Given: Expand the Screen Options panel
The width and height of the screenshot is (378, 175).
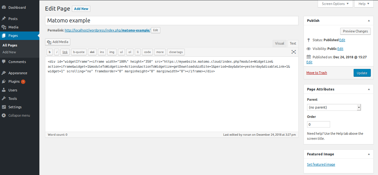Looking at the screenshot, I should point(335,4).
